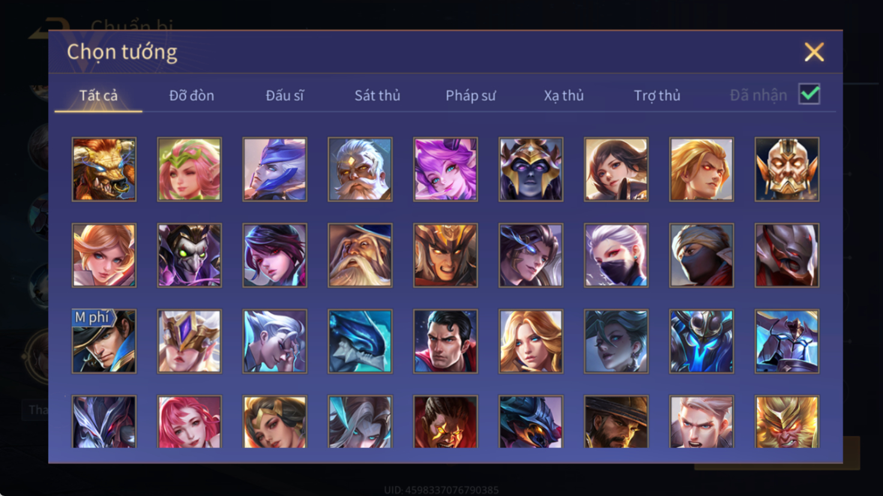Choose the green-eyed plague mask hero
Screen dimensions: 883x496
[189, 255]
